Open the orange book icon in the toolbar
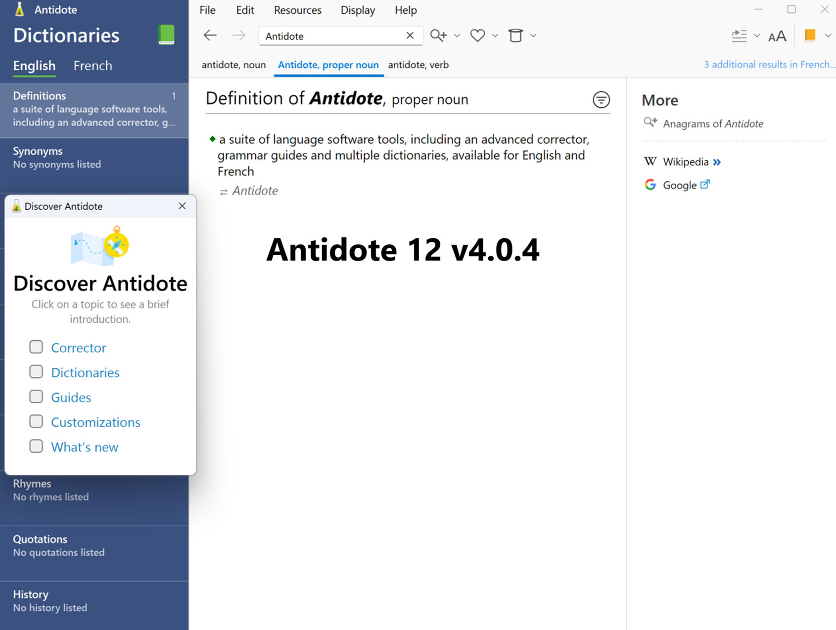The width and height of the screenshot is (836, 630). tap(810, 36)
